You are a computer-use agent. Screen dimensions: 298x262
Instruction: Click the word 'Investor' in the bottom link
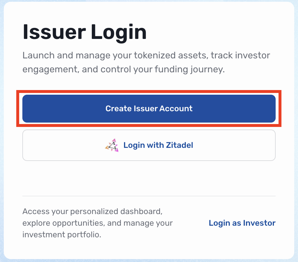tap(259, 223)
